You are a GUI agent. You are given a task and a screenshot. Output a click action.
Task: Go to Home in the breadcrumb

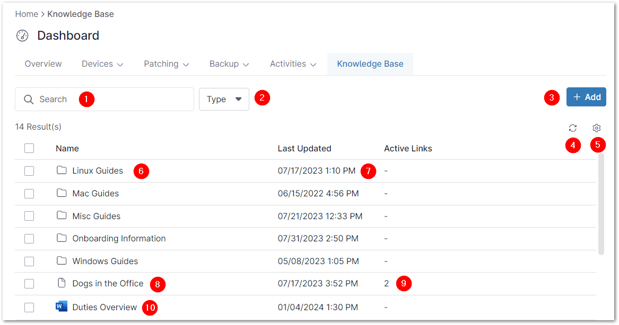coord(26,14)
